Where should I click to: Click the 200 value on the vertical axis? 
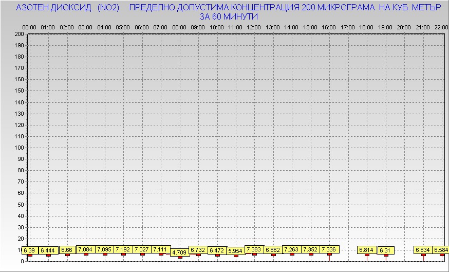[19, 34]
